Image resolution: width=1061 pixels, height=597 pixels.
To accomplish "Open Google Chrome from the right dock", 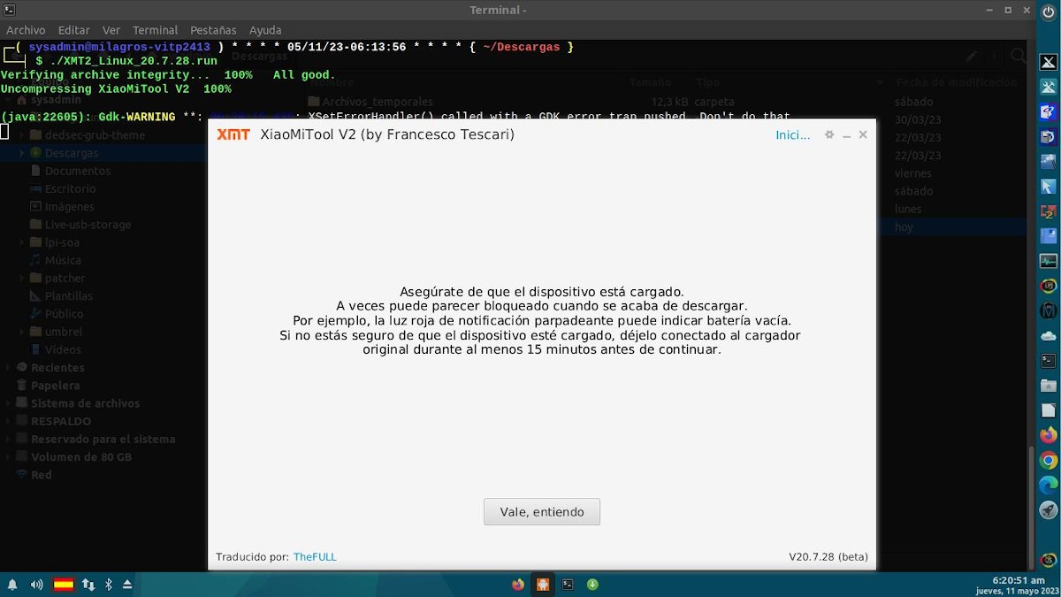I will point(1047,461).
